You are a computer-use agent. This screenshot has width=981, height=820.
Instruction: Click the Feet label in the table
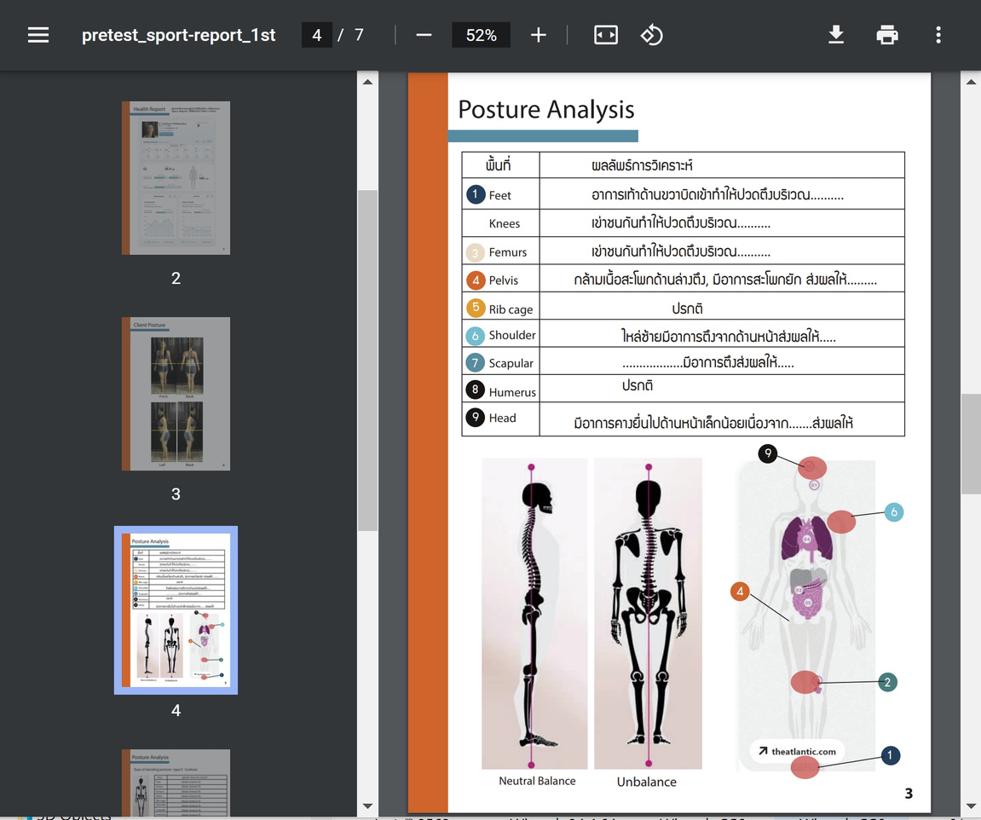[x=500, y=196]
